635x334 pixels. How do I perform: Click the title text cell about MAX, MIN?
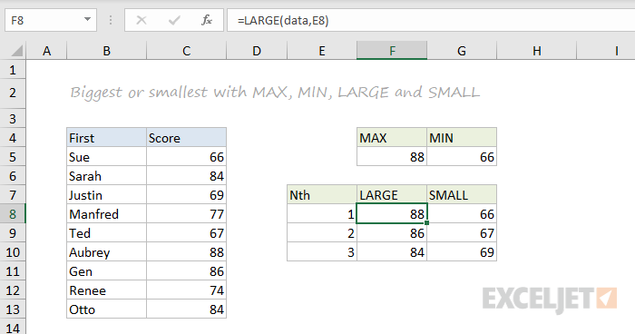coord(275,93)
